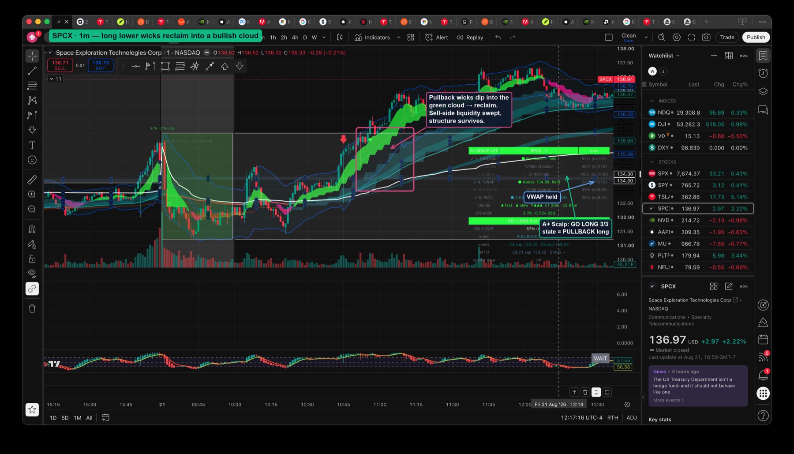Collapse the indicator legend showing 11
The image size is (794, 454).
click(x=56, y=79)
